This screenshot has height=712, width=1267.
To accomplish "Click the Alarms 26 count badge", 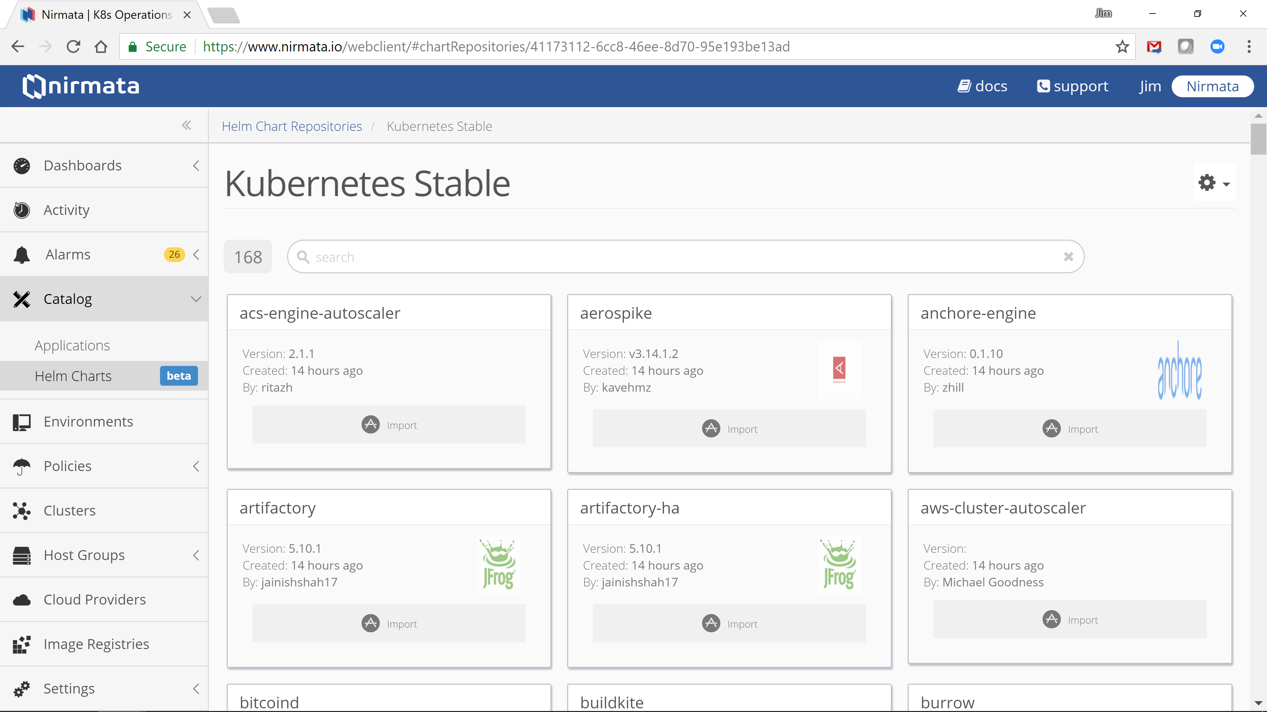I will click(x=174, y=254).
